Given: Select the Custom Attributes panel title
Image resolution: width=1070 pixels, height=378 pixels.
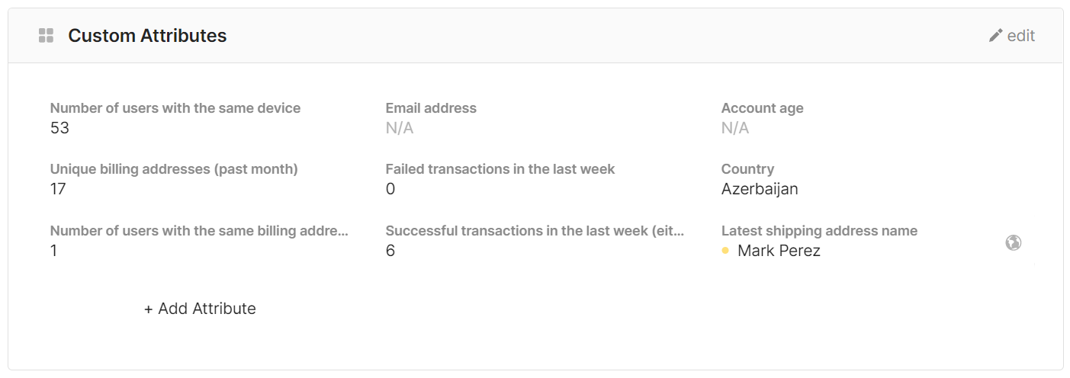Looking at the screenshot, I should (x=147, y=36).
